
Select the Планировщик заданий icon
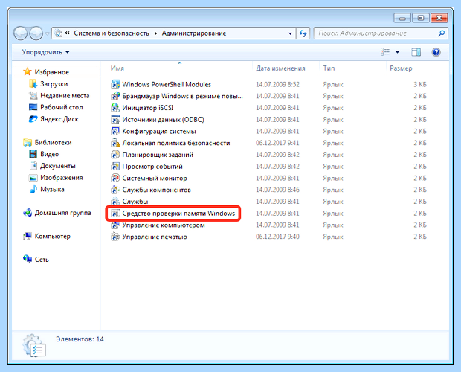point(115,155)
